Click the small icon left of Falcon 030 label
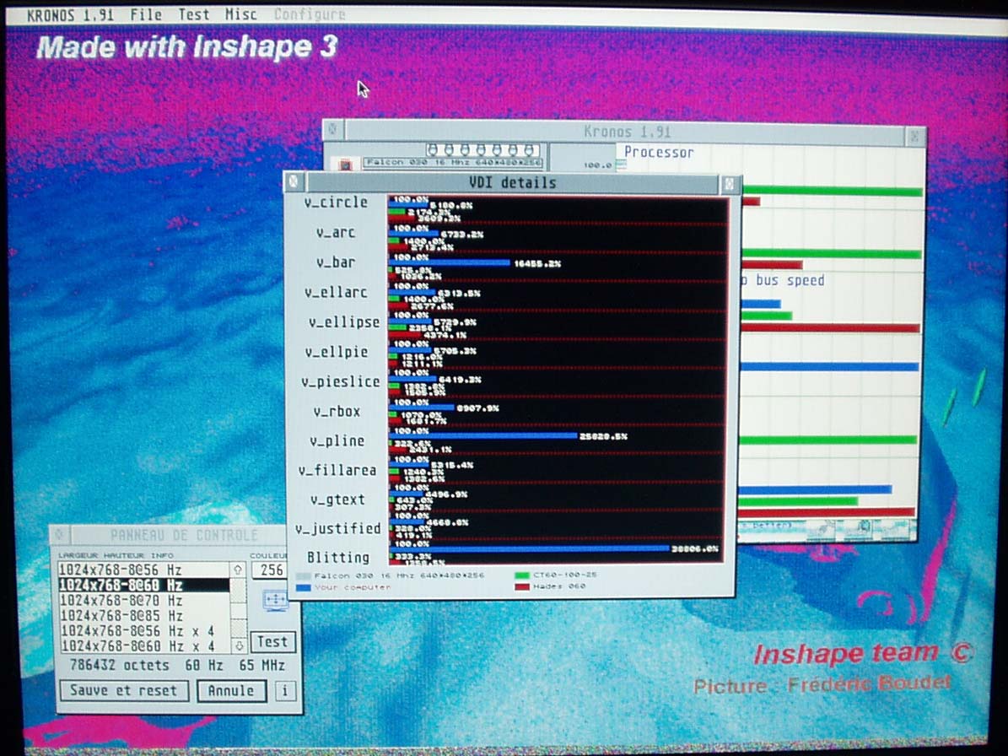 pyautogui.click(x=344, y=165)
